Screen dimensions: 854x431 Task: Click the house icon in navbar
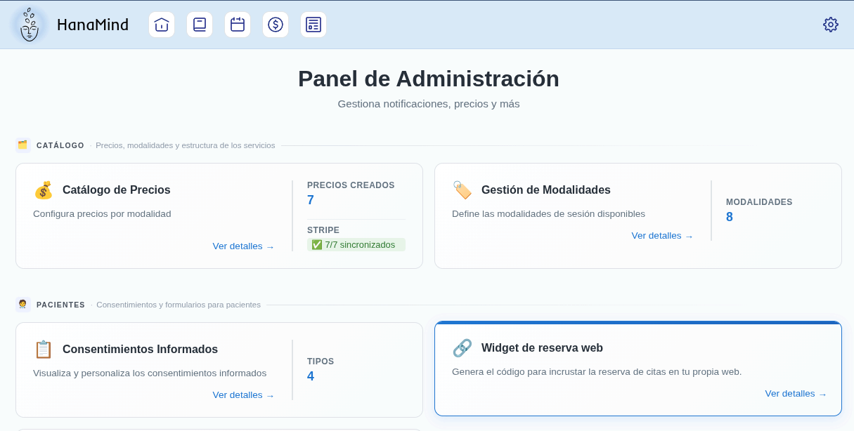(162, 25)
